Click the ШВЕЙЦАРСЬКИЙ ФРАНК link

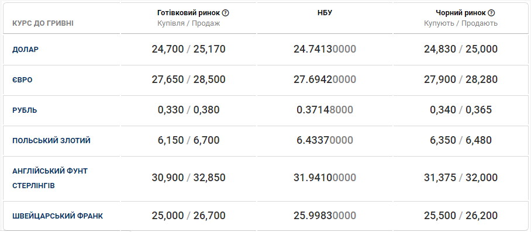point(57,216)
